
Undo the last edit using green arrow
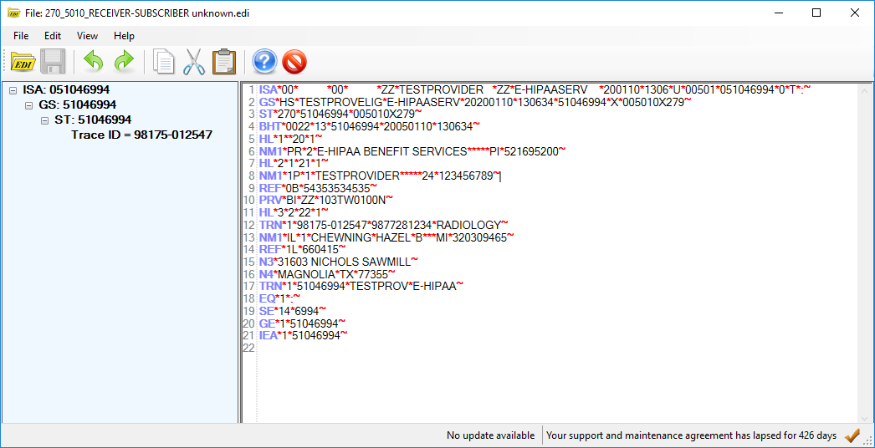tap(93, 62)
